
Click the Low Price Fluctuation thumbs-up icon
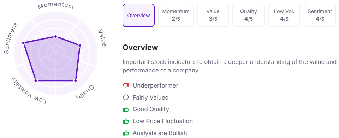coord(126,121)
